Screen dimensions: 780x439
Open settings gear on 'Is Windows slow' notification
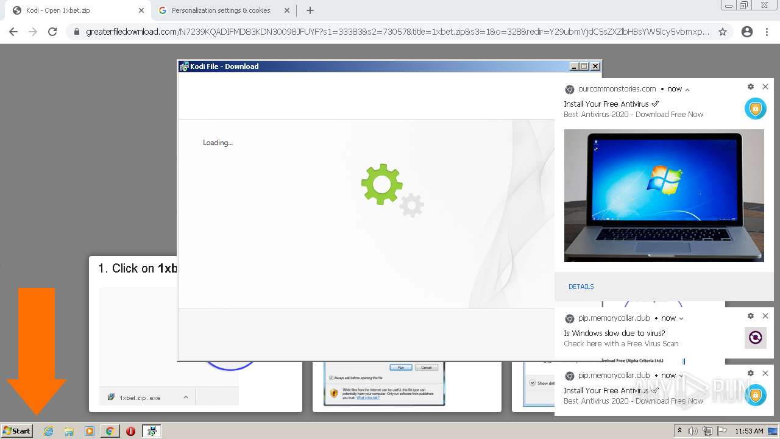point(751,316)
